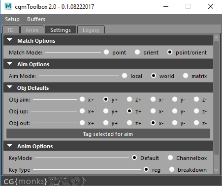The height and width of the screenshot is (186, 222).
Task: Set Aim Mode to matrix
Action: pyautogui.click(x=186, y=76)
